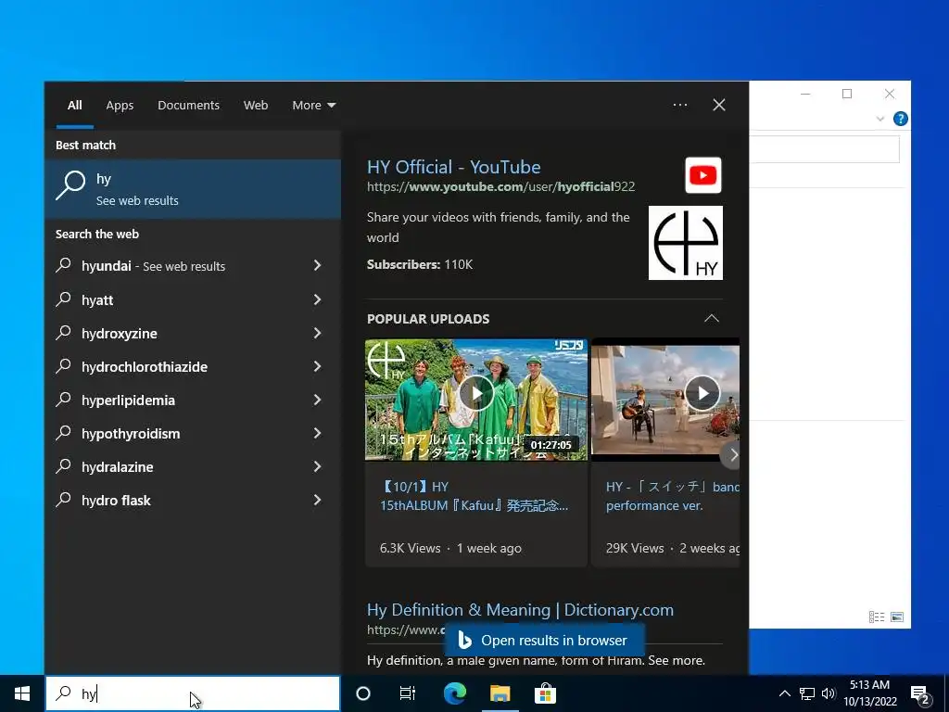
Task: Open the 【10/1】HY 15thALBUM Kafuu video title
Action: click(474, 496)
